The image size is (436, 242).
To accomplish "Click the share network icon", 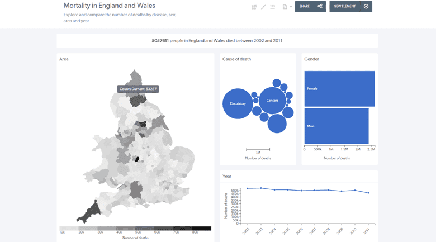I will tap(320, 6).
